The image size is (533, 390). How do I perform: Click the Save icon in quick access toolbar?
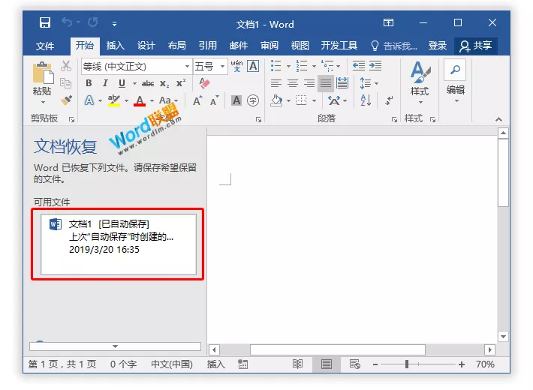pyautogui.click(x=45, y=22)
